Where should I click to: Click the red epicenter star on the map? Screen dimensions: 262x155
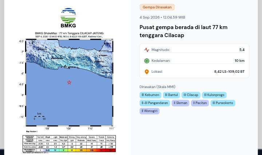(x=69, y=82)
